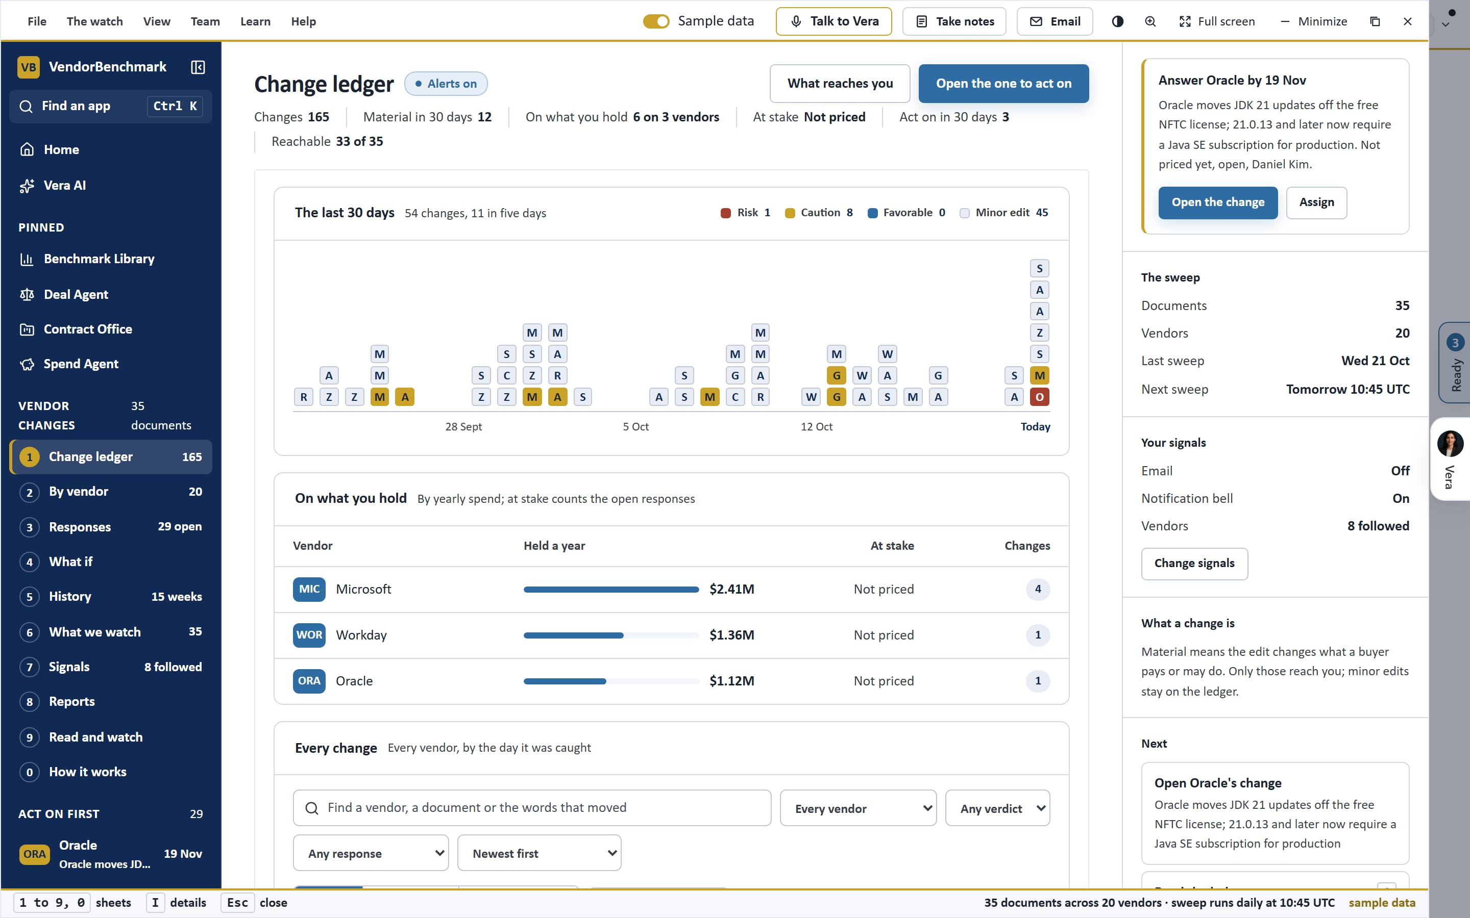This screenshot has height=918, width=1470.
Task: Open the Team menu
Action: 205,21
